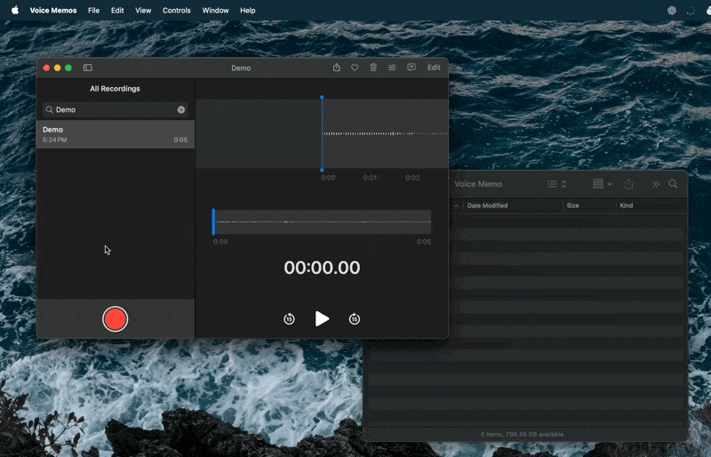
Task: Show the recording transcript
Action: 411,68
